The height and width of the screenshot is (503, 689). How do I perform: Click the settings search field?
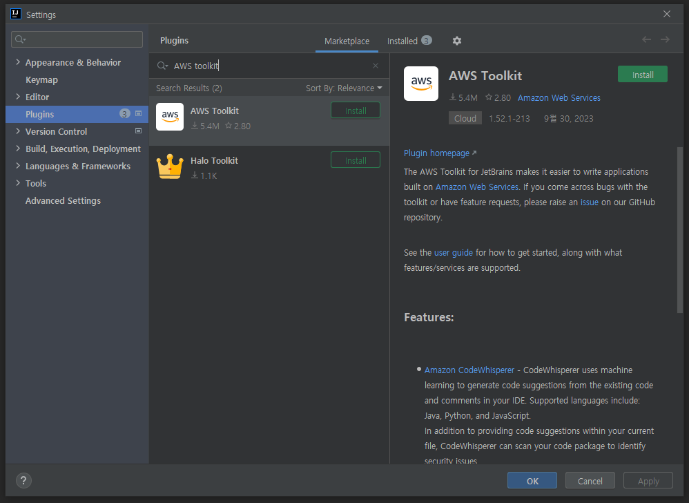[77, 39]
